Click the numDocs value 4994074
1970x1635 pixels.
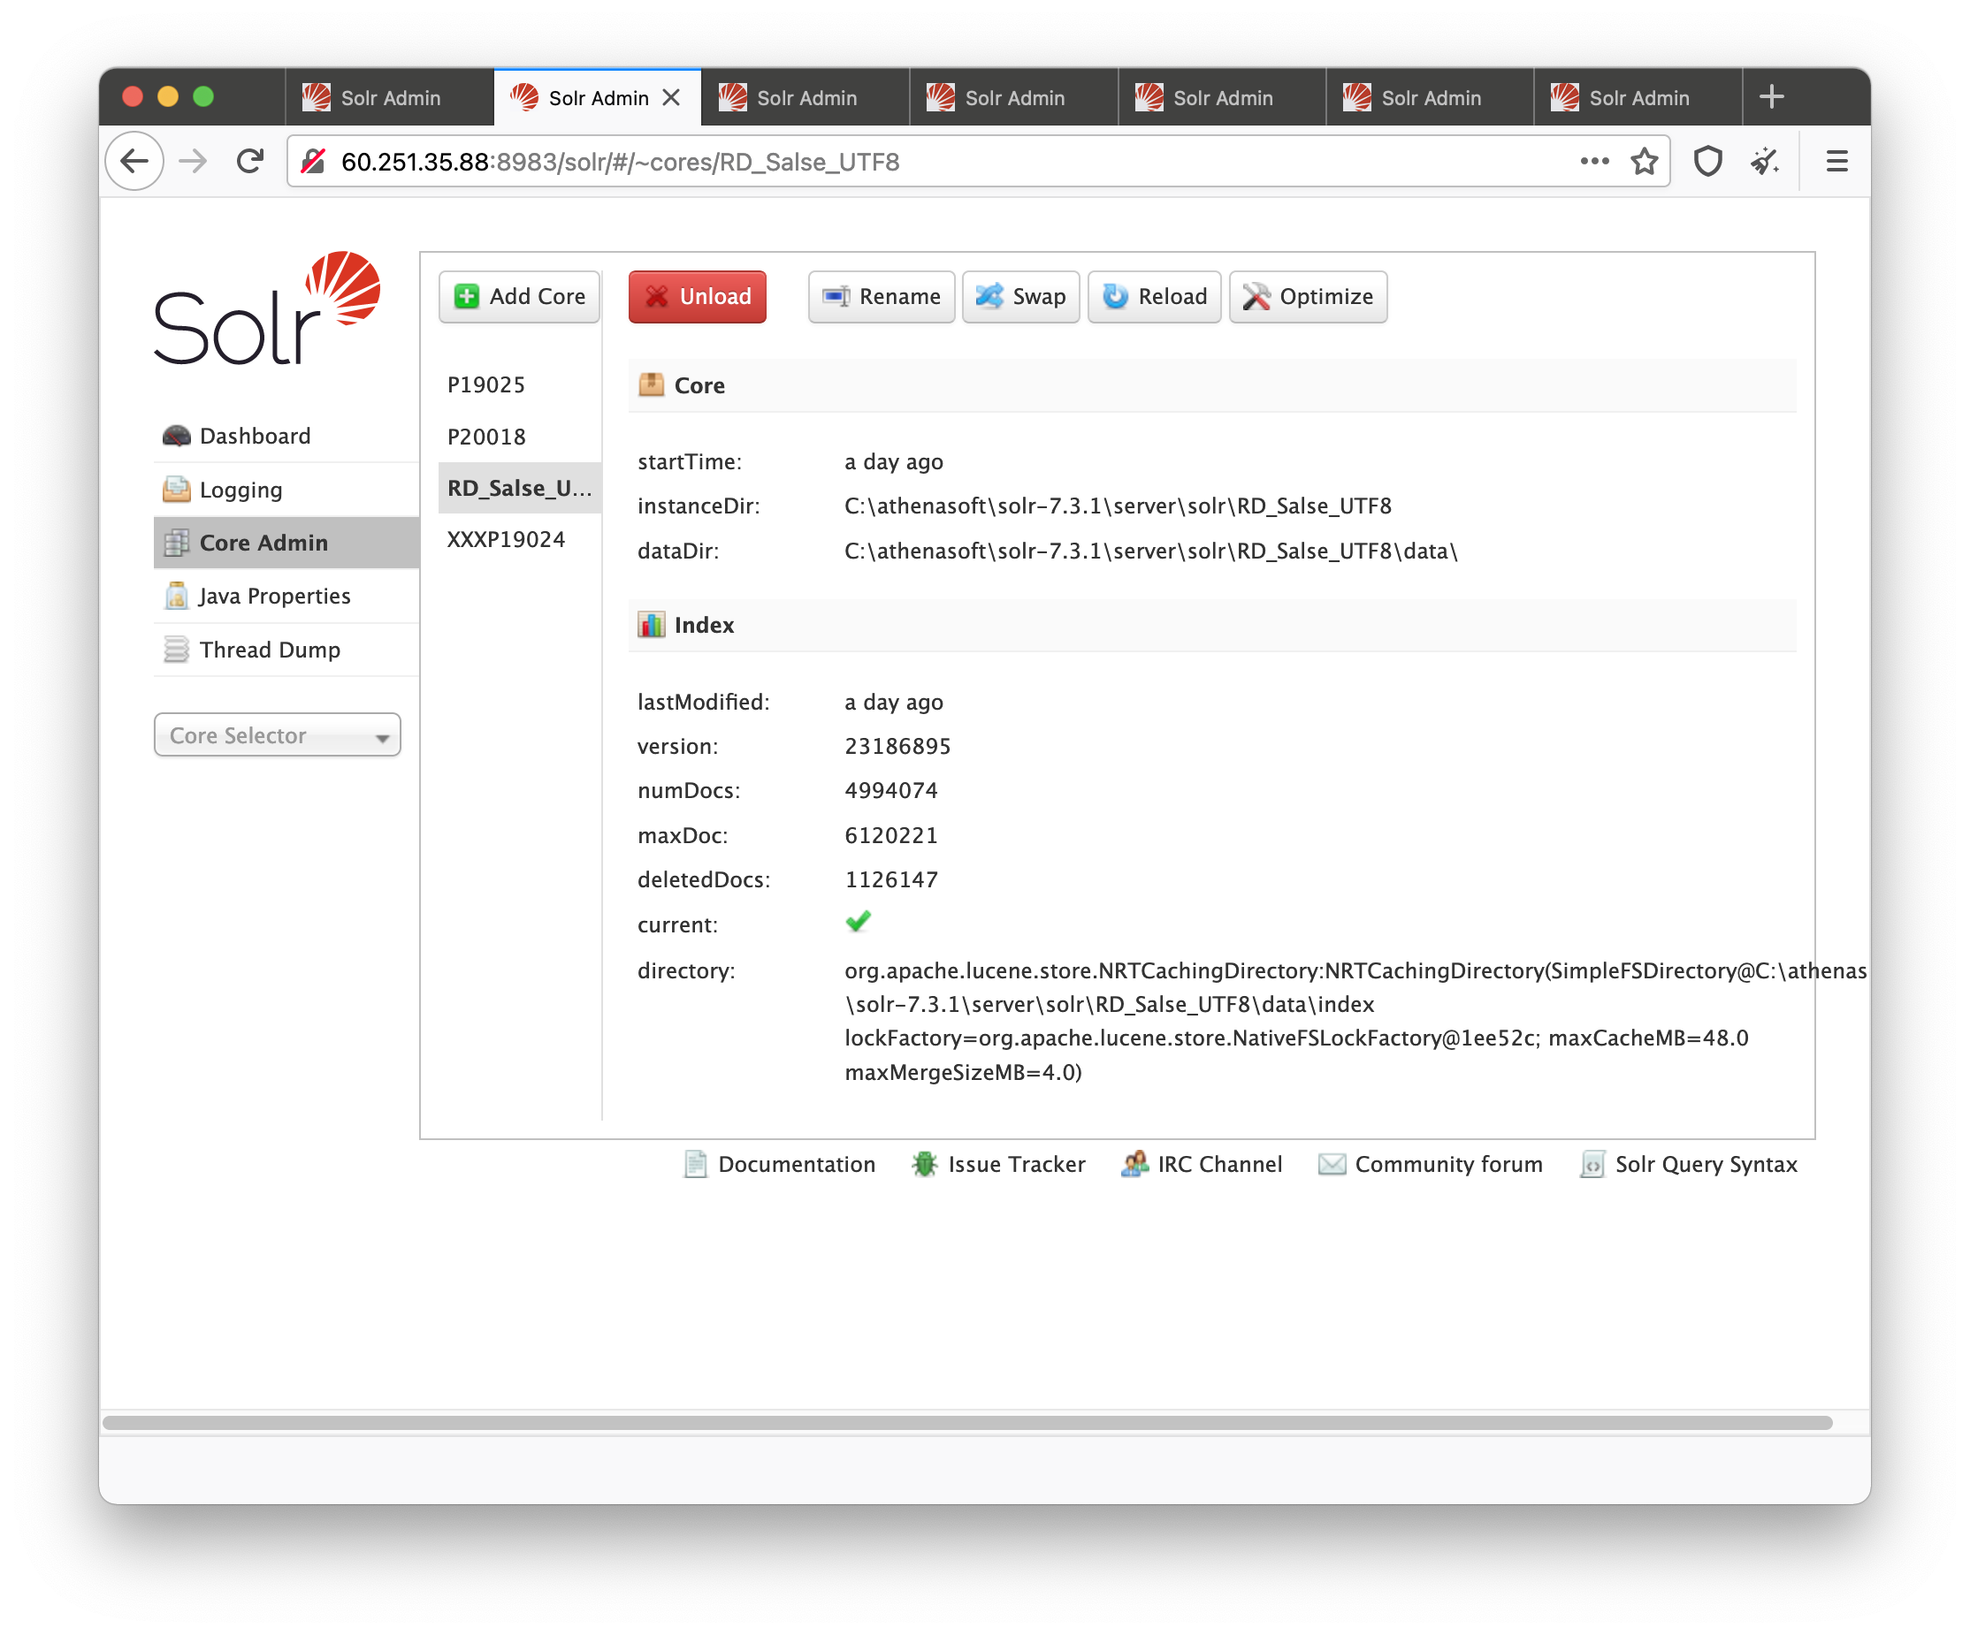(891, 790)
